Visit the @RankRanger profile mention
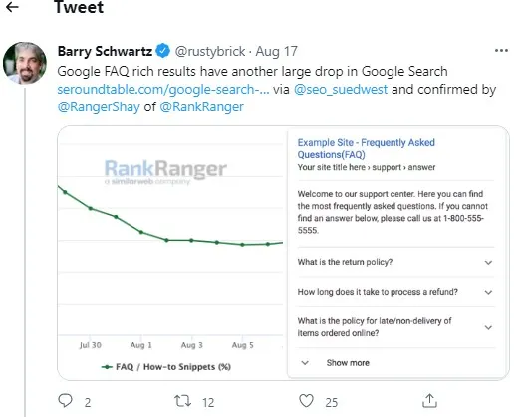The image size is (524, 417). (x=201, y=107)
